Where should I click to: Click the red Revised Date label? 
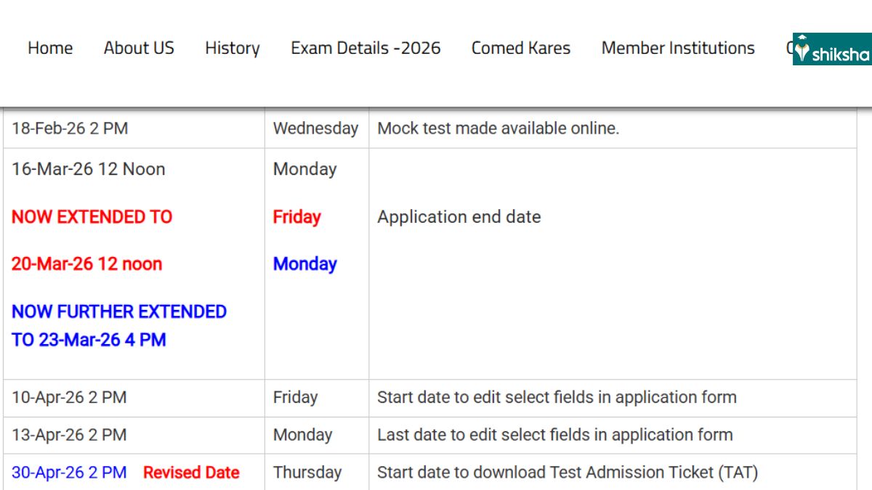click(191, 473)
